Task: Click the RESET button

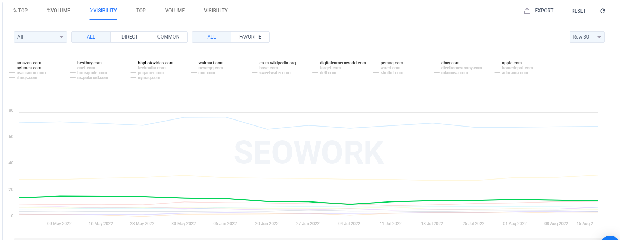Action: [578, 11]
